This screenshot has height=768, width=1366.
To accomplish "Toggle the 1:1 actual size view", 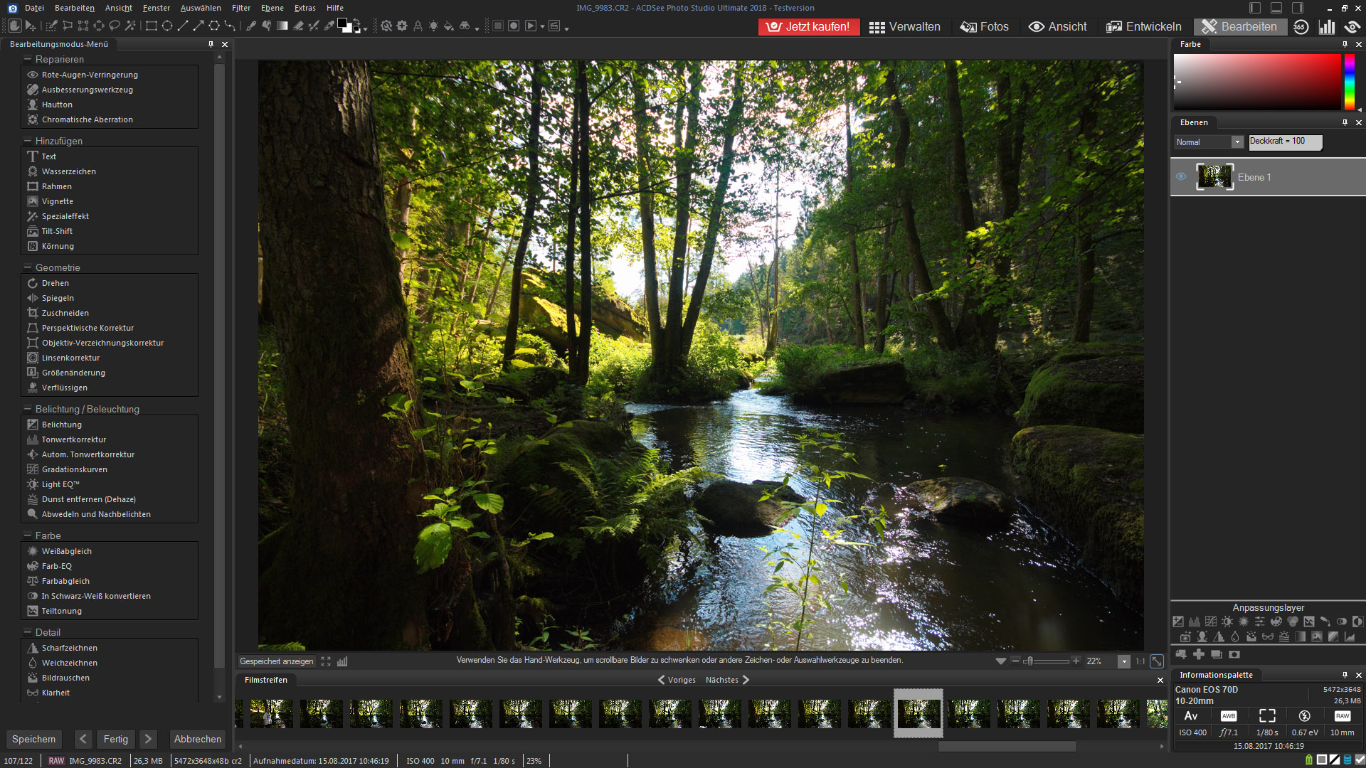I will [x=1140, y=661].
